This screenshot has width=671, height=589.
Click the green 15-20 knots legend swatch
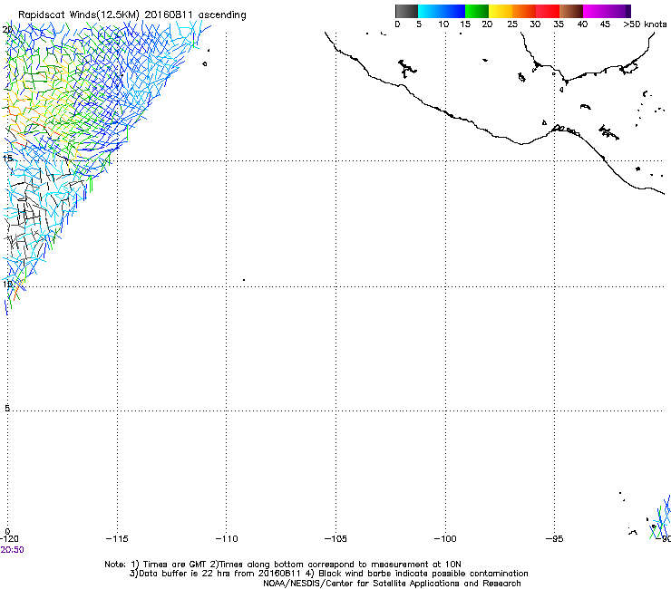click(477, 11)
